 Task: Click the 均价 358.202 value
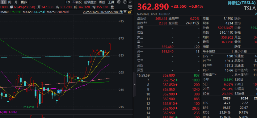click(227, 37)
